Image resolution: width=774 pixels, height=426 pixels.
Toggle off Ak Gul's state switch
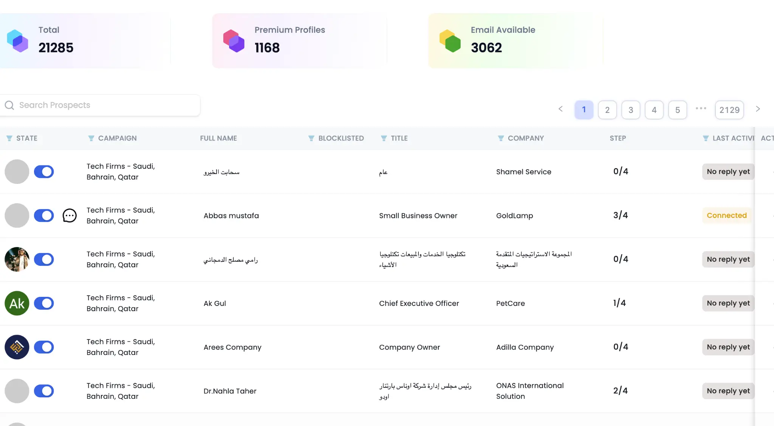coord(44,303)
